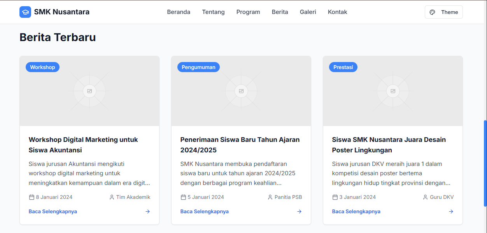The width and height of the screenshot is (487, 233).
Task: Click arrow icon on Juara Desain Poster card
Action: (451, 211)
